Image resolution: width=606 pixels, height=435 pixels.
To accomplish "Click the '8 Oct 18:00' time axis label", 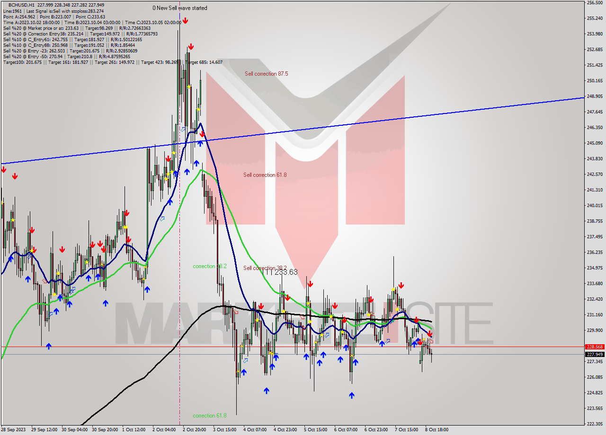I will pos(437,430).
